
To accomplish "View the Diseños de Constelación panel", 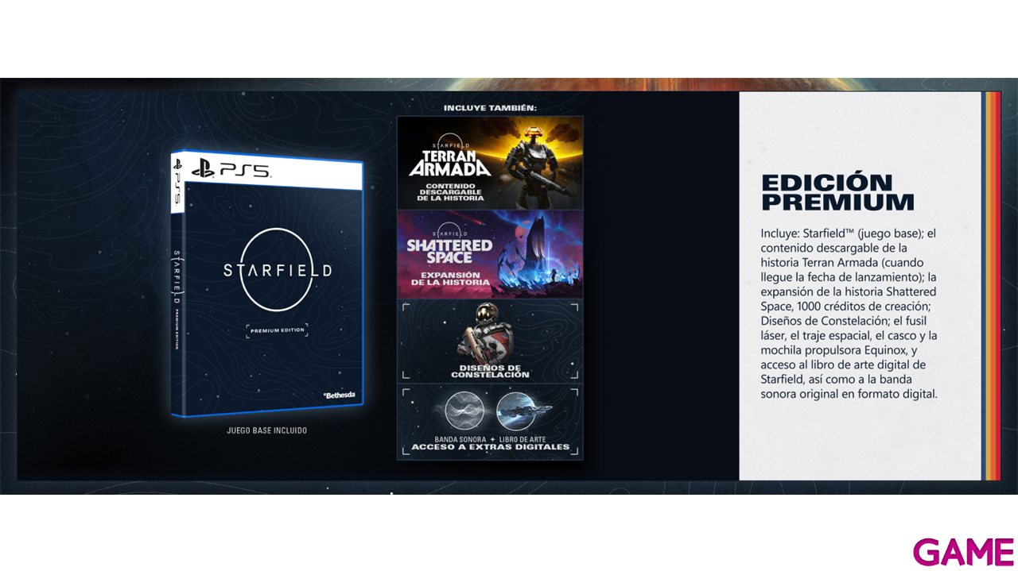I will tap(490, 341).
